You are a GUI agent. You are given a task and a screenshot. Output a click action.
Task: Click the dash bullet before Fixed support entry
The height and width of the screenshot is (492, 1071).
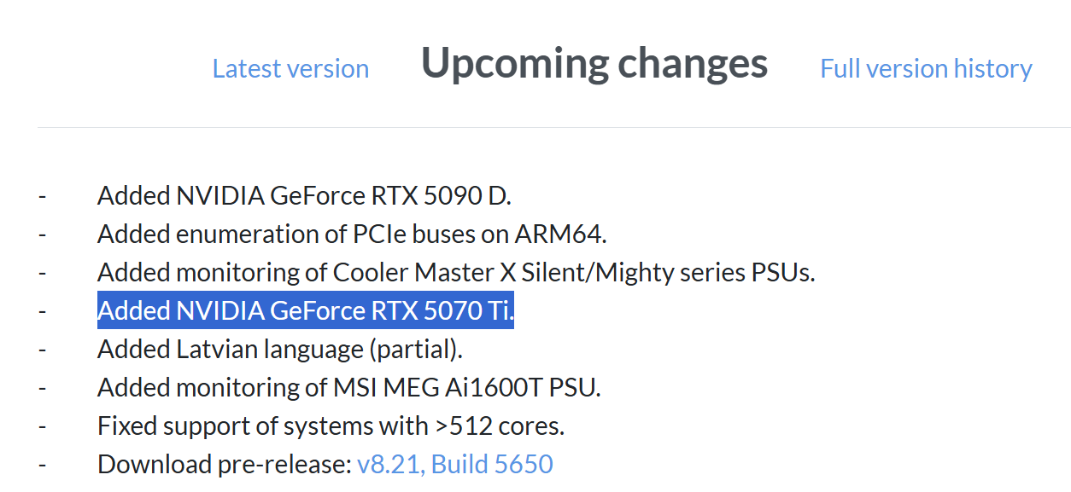pyautogui.click(x=42, y=427)
